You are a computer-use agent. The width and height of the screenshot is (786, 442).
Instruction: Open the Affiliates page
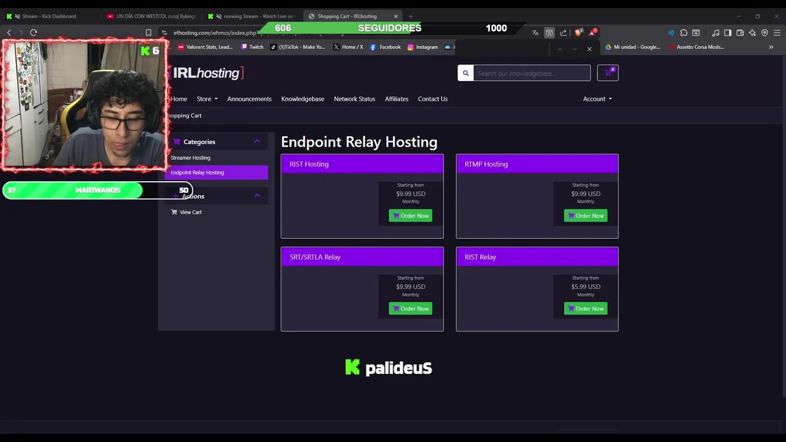pyautogui.click(x=397, y=99)
